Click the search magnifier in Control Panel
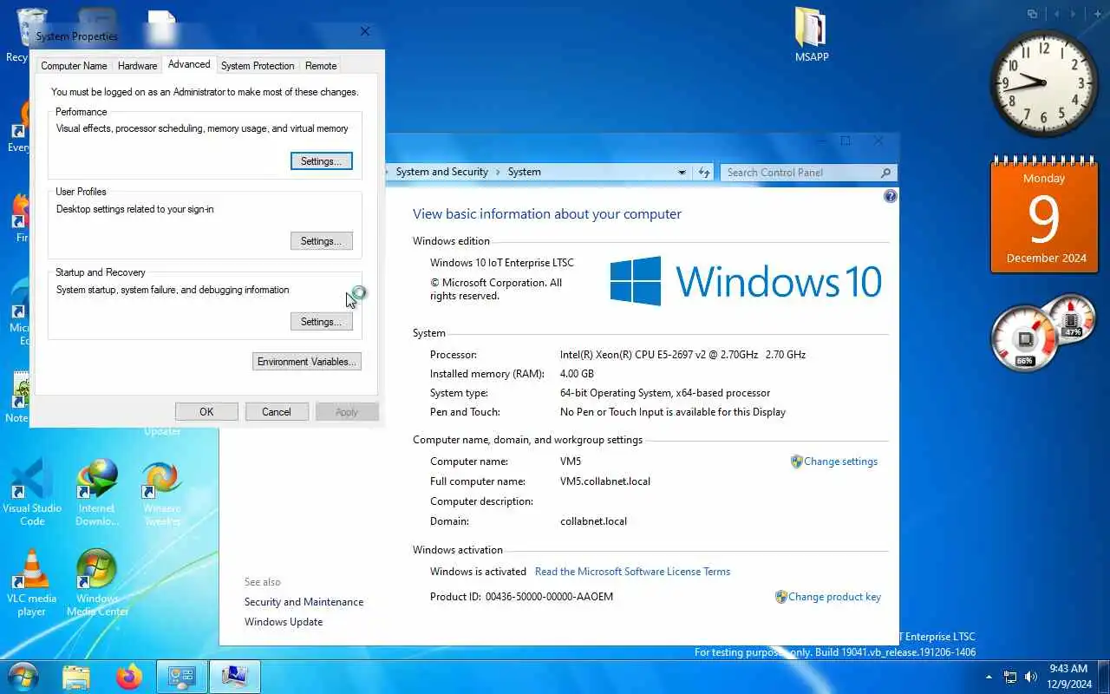The image size is (1110, 694). [x=885, y=173]
